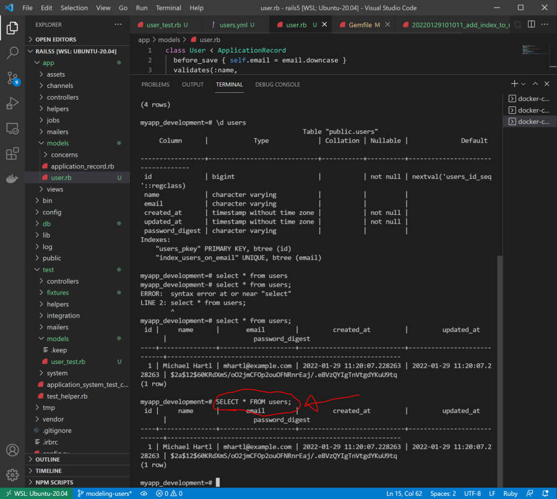Click the Manage gear icon
This screenshot has width=557, height=499.
(x=12, y=475)
